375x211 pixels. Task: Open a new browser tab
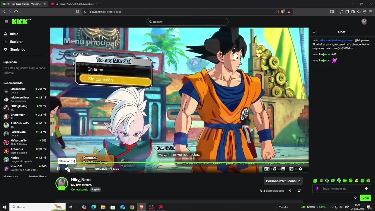(100, 4)
